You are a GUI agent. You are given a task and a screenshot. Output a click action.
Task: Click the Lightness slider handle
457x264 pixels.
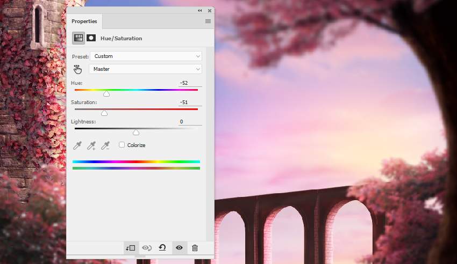pos(136,133)
